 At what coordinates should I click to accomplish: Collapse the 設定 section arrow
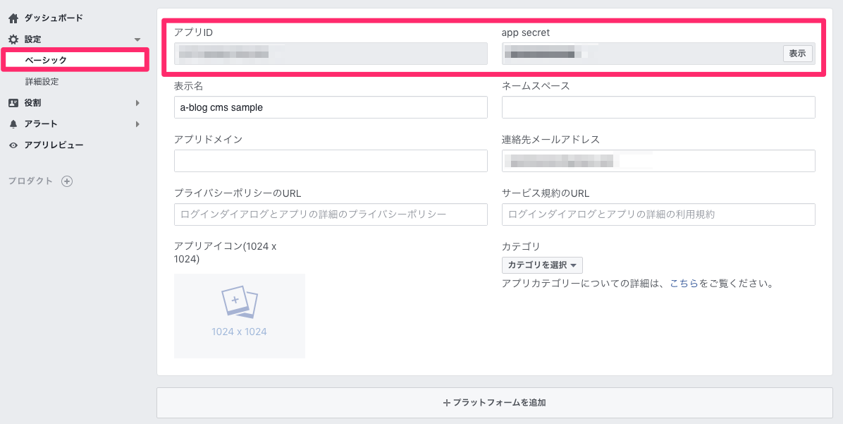coord(137,40)
